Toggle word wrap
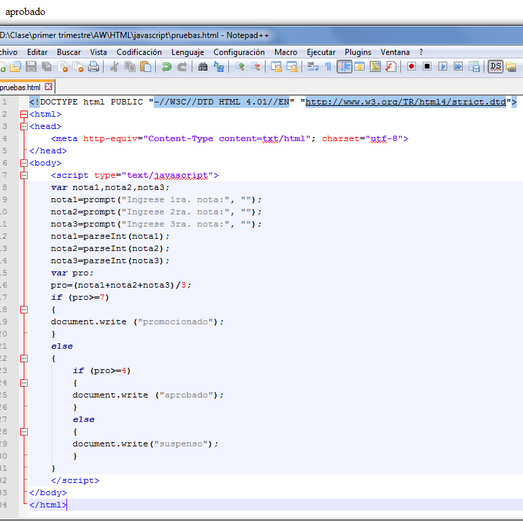Viewport: 523px width, 521px height. point(312,66)
